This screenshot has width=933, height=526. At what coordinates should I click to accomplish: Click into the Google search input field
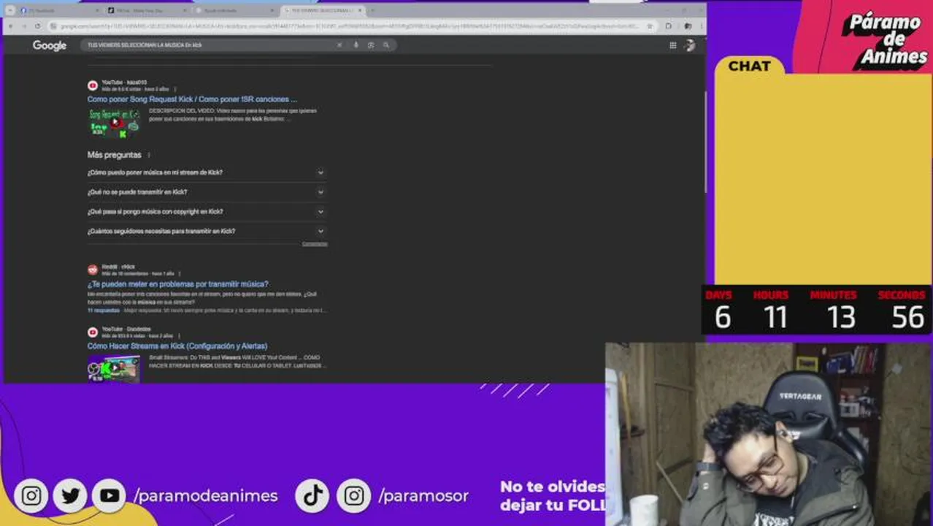[x=208, y=45]
